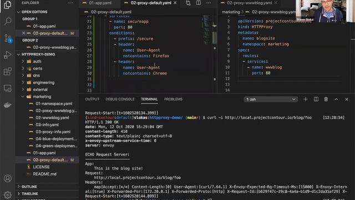
Task: Expand the Timeline section
Action: pos(18,194)
